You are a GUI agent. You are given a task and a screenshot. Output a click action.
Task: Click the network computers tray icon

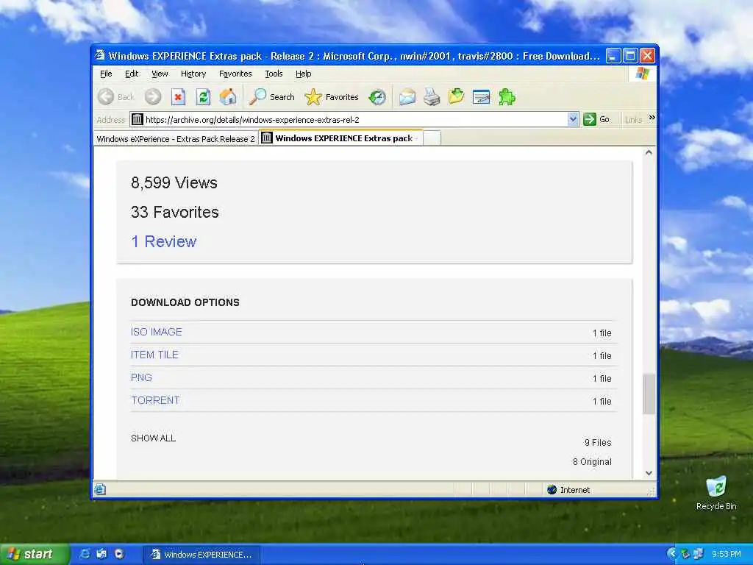coord(699,554)
